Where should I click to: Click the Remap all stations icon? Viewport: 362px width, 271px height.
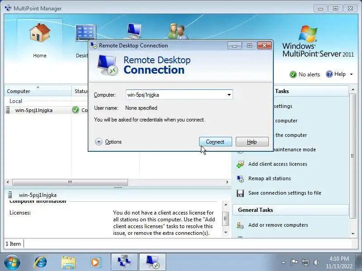pos(240,179)
